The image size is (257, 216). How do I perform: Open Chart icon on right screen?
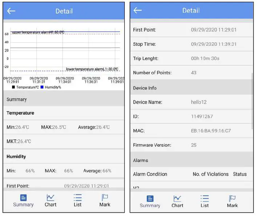click(177, 199)
